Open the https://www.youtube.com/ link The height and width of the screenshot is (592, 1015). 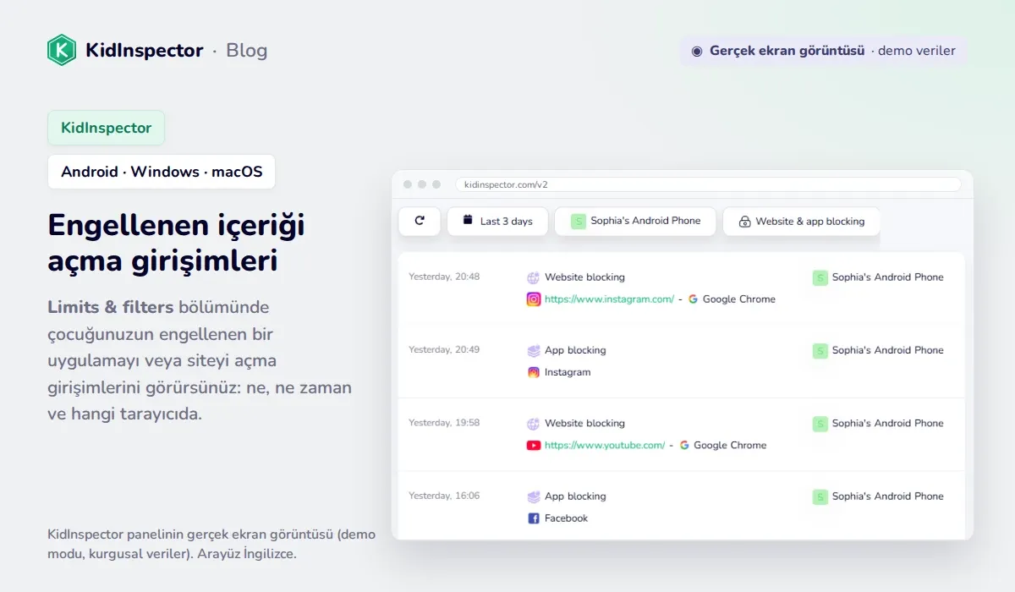click(x=605, y=445)
